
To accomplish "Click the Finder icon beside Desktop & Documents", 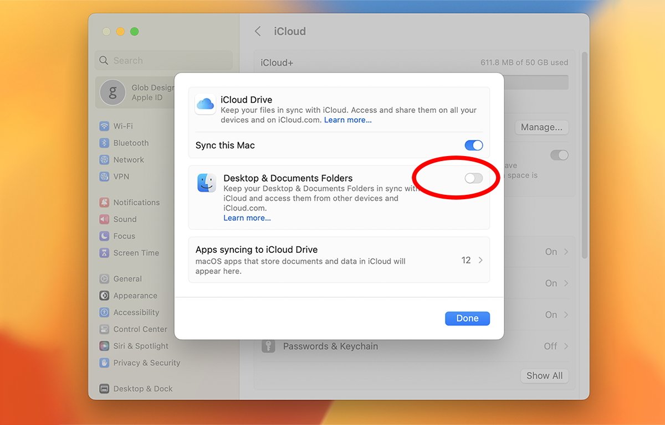I will [x=207, y=183].
